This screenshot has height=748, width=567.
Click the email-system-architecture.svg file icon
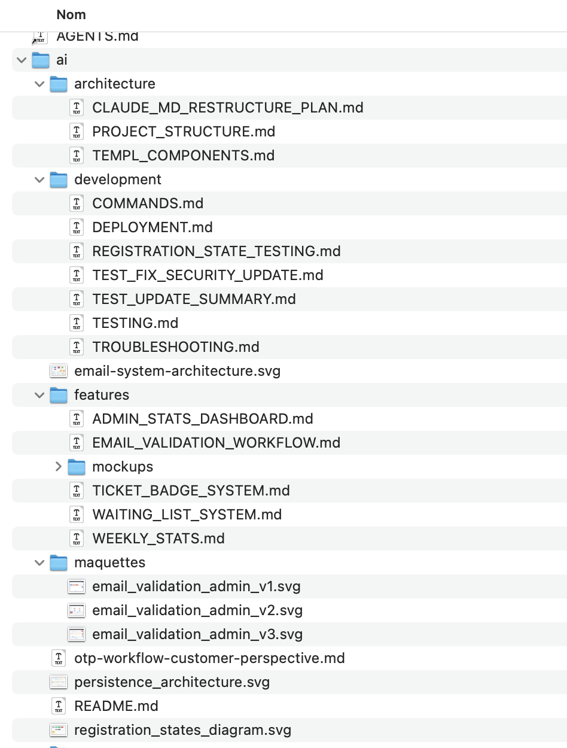click(59, 371)
